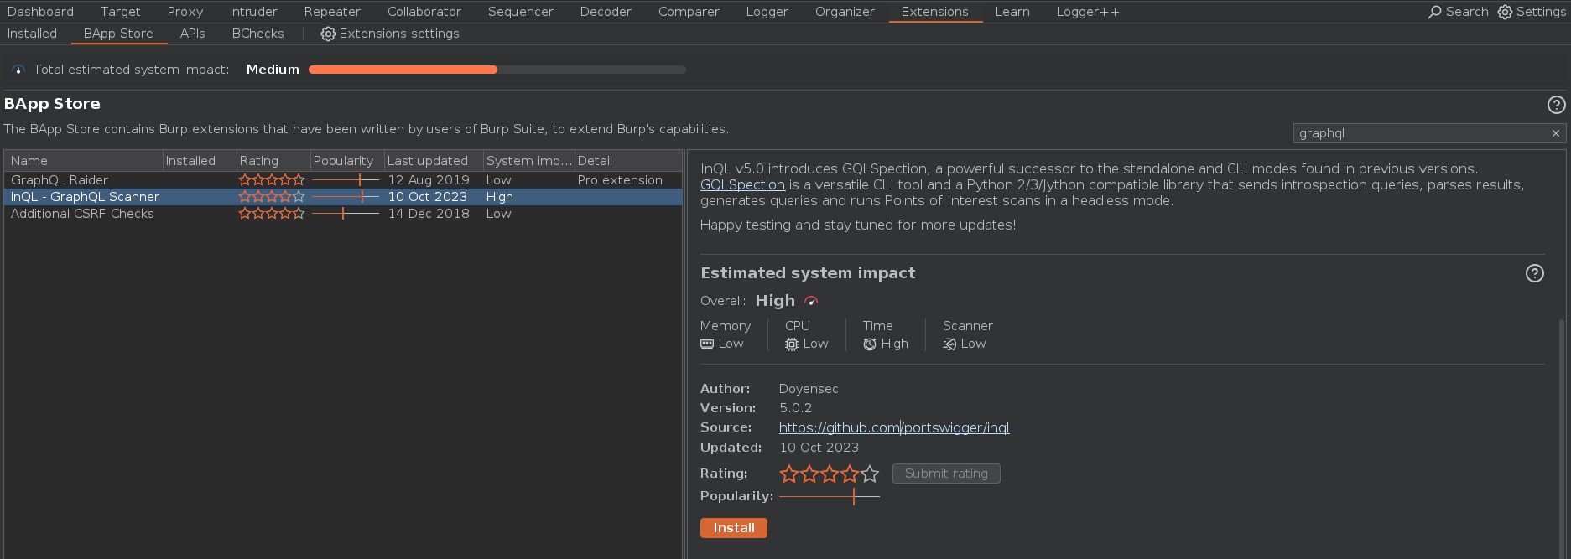Select the Extensions tab
Viewport: 1571px width, 559px height.
[x=935, y=12]
